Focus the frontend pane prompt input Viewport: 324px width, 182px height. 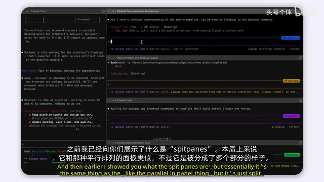coord(205,84)
